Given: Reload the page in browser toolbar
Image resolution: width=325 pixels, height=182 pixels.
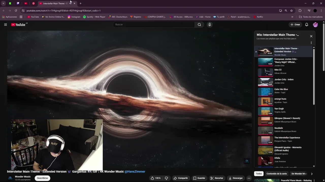Looking at the screenshot, I should tap(16, 11).
